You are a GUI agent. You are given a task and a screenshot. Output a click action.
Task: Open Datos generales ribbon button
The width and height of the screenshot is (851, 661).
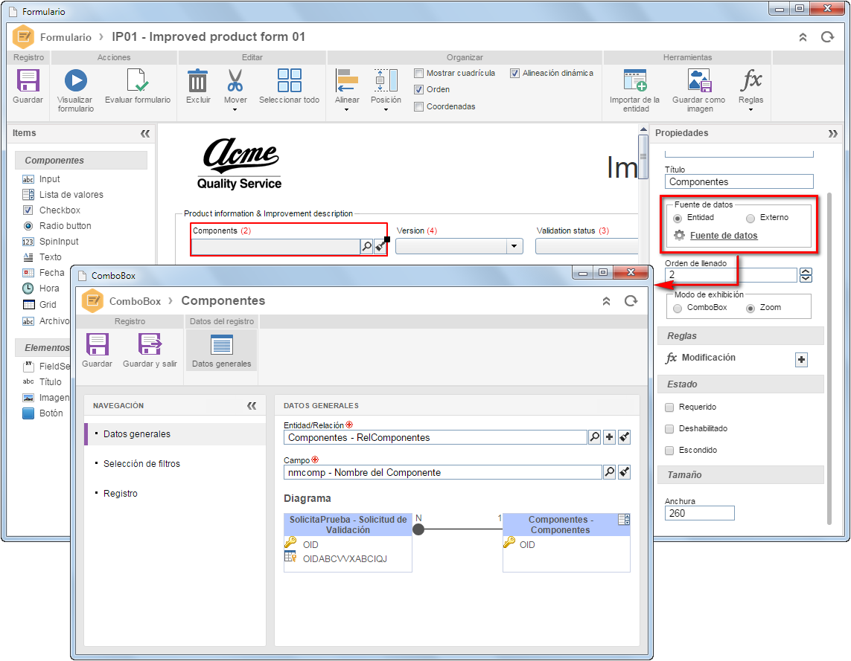[x=221, y=350]
